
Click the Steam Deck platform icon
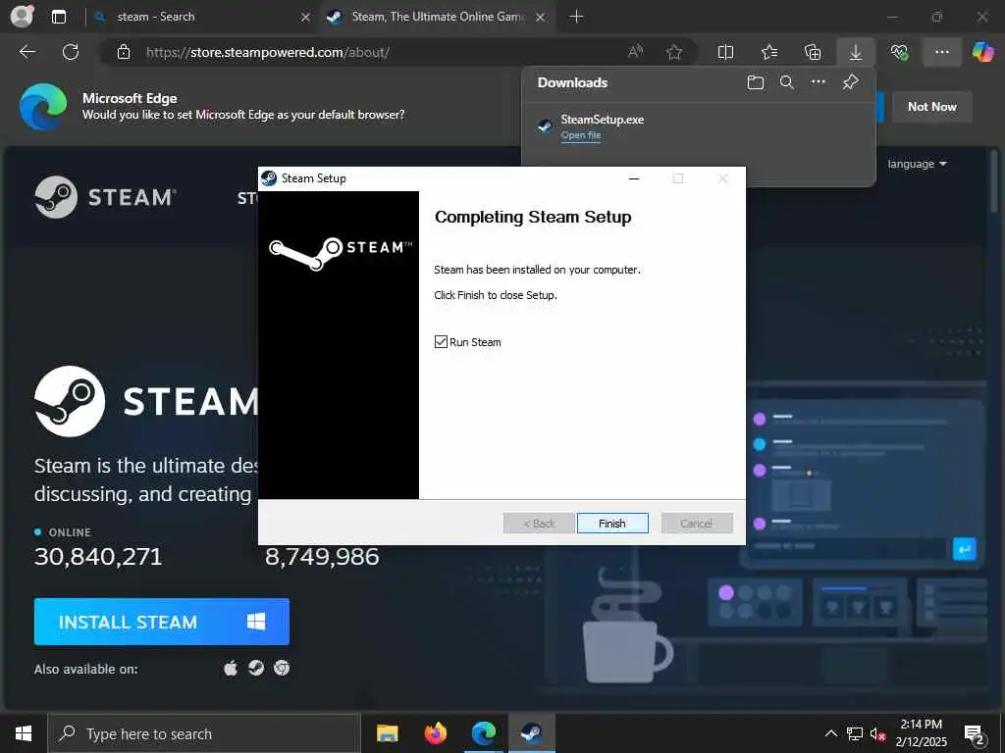tap(256, 669)
